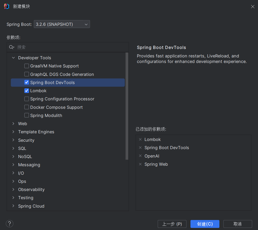The width and height of the screenshot is (258, 230).
Task: Select the Spring Modulith row label
Action: [x=46, y=115]
